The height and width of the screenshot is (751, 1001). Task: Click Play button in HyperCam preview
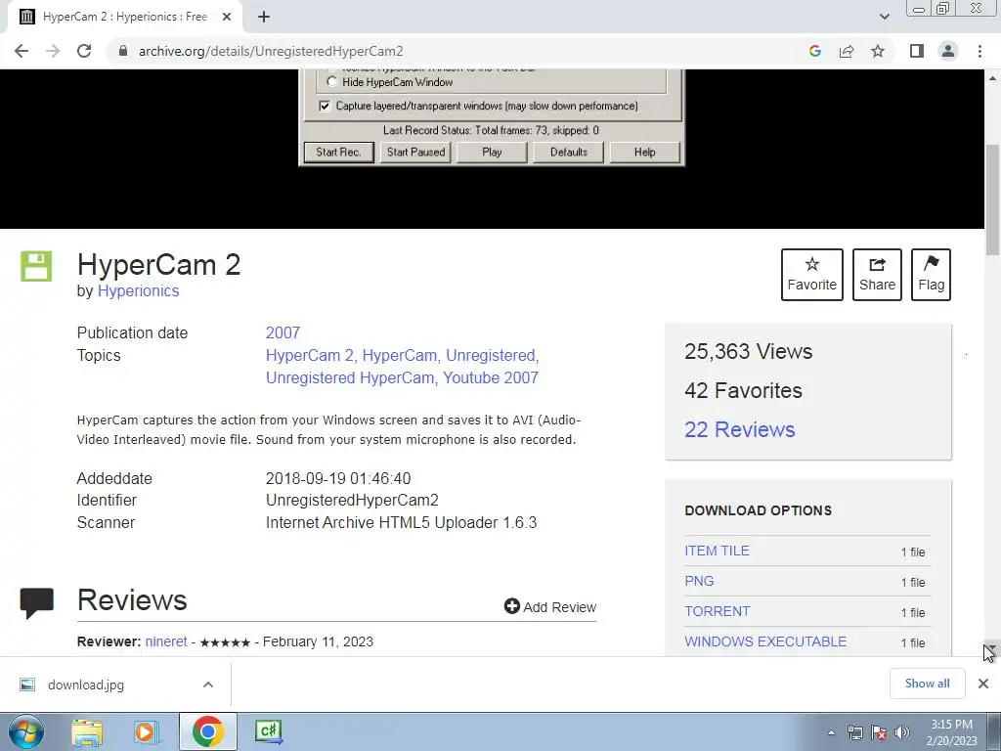[492, 152]
